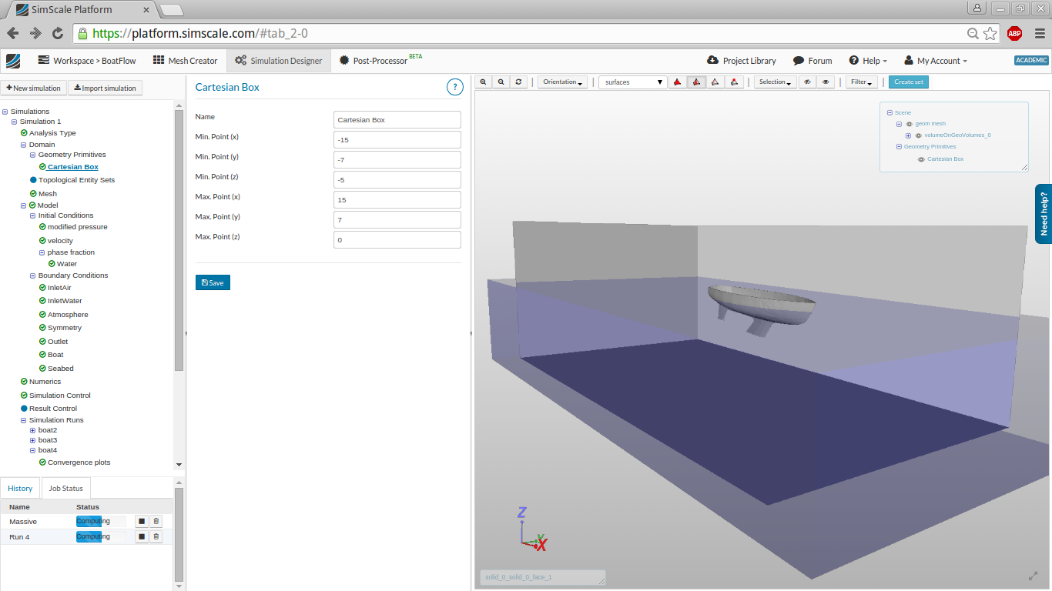Select the surfaces with edges render mode
Viewport: 1052px width, 591px height.
tap(696, 82)
